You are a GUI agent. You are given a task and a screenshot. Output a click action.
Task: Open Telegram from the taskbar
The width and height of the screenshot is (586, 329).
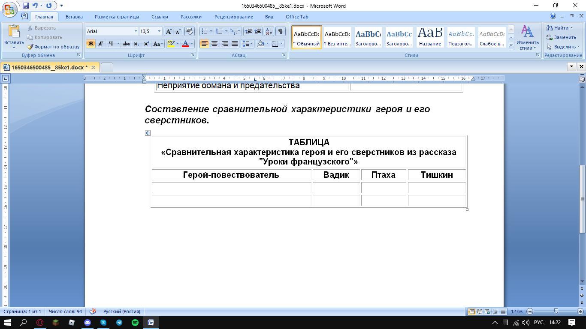[x=119, y=322]
